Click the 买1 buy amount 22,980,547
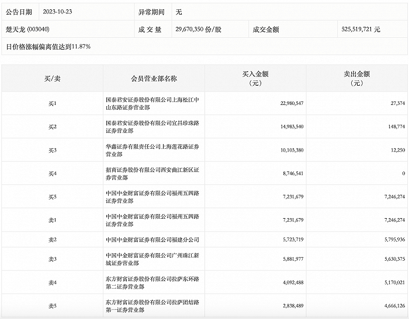The width and height of the screenshot is (409, 319). tap(292, 103)
